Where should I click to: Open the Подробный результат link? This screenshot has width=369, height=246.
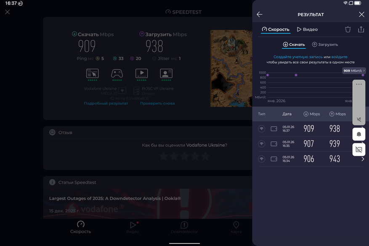coord(106,104)
